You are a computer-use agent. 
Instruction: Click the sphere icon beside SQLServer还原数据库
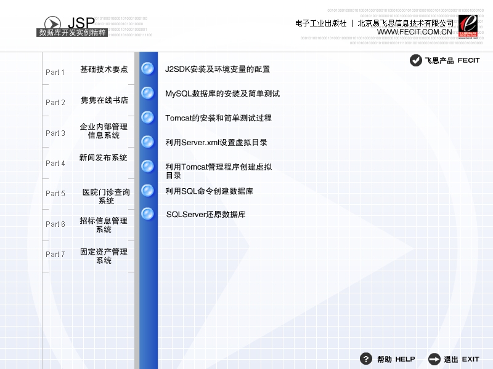tap(148, 214)
